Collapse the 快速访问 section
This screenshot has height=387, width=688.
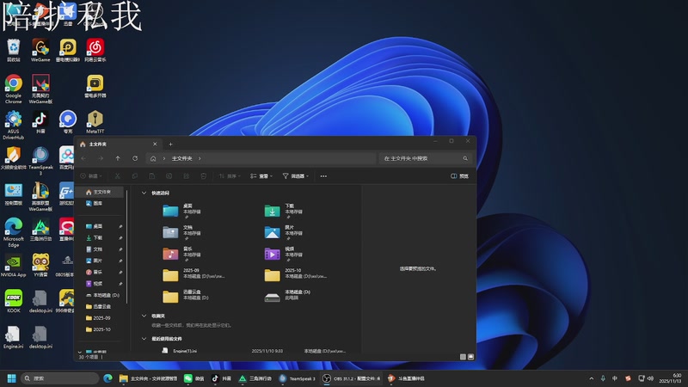(144, 193)
